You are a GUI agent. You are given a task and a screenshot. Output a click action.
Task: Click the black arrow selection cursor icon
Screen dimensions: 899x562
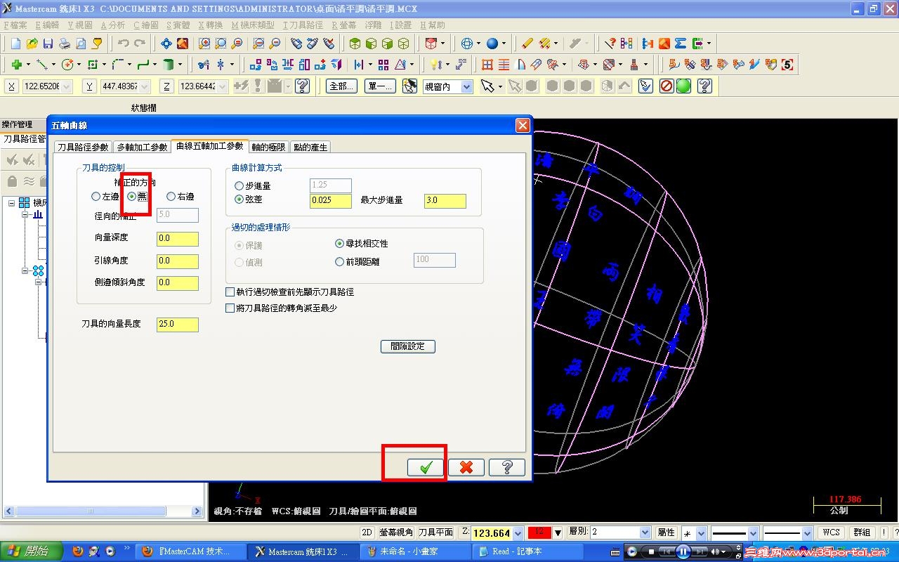point(487,86)
